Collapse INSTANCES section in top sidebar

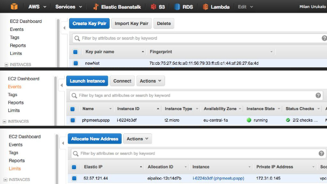pos(6,65)
